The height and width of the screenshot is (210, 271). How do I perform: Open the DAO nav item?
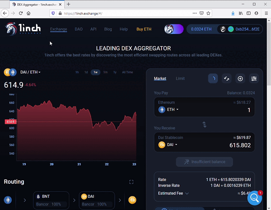[x=79, y=29]
